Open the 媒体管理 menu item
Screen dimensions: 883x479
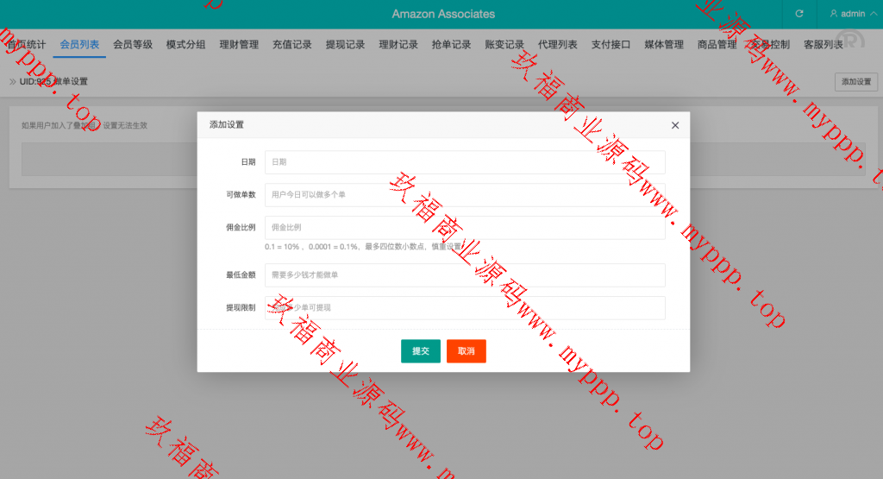coord(664,45)
